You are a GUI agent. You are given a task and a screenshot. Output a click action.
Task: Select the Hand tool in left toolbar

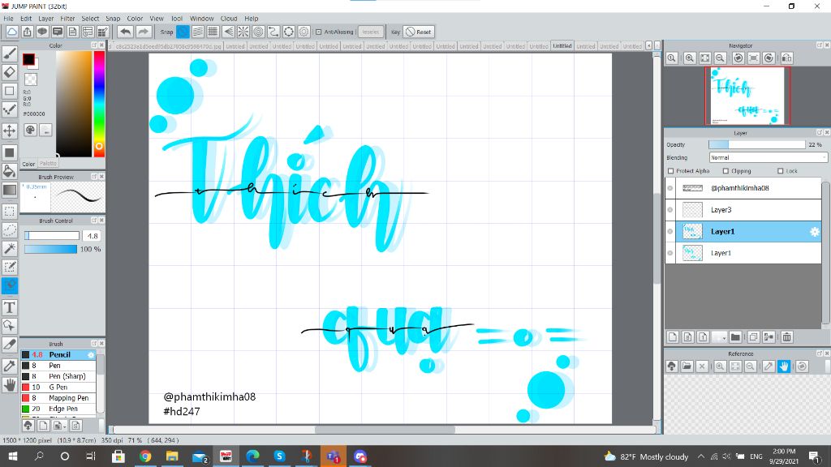coord(10,385)
